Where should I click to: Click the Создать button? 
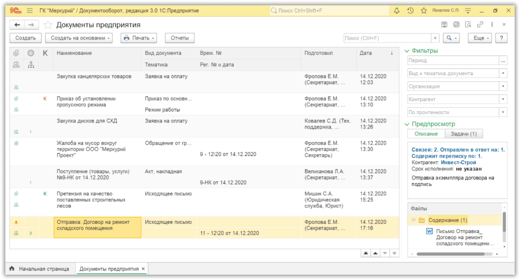(x=25, y=38)
